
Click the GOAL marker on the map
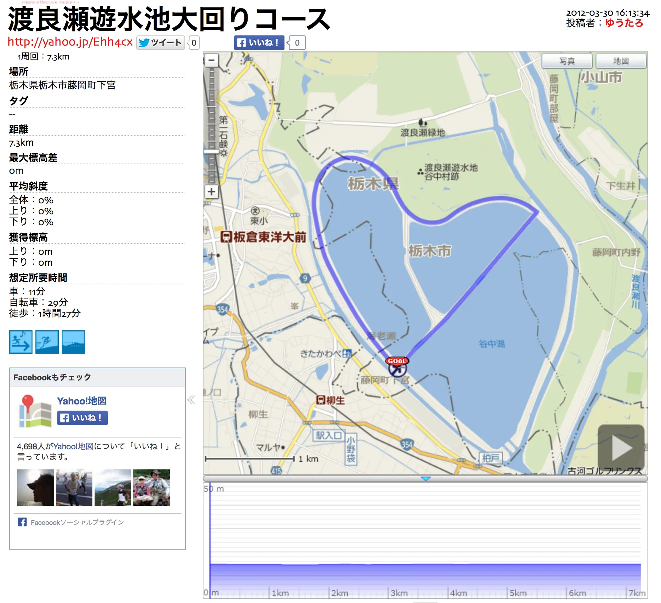pos(397,361)
